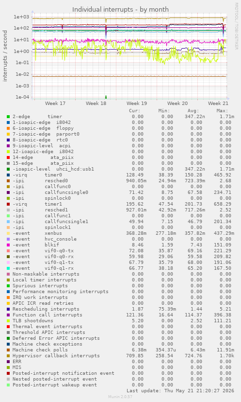
Task: Click the swatch next to Rescheduling interrupts
Action: pyautogui.click(x=8, y=309)
